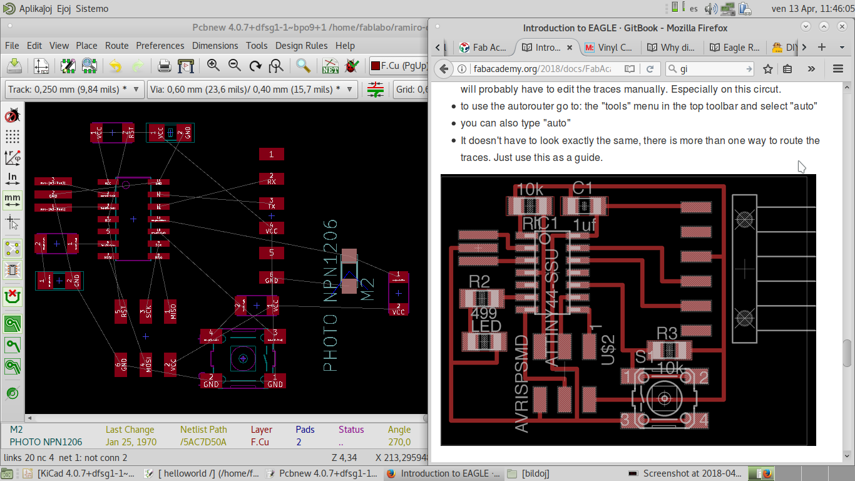Switch to helloworld taskbar window
This screenshot has height=481, width=855.
[200, 473]
